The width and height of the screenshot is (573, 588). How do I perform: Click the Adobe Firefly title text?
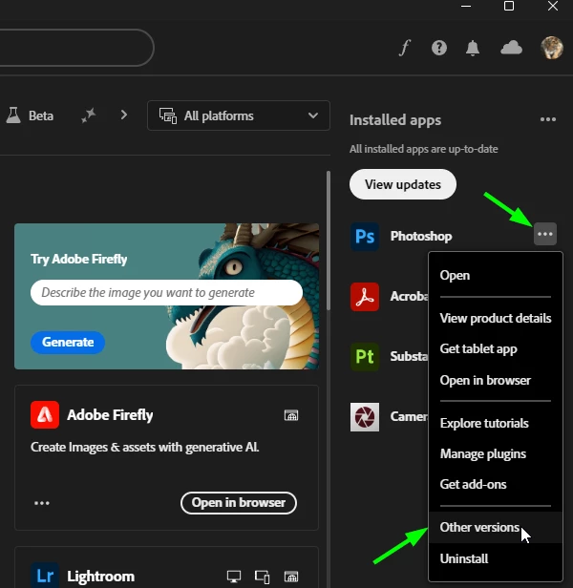pyautogui.click(x=110, y=414)
